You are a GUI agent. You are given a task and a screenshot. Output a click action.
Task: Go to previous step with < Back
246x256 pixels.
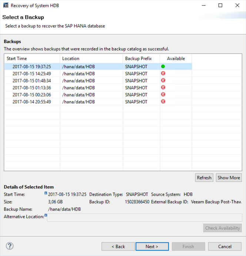(x=118, y=246)
